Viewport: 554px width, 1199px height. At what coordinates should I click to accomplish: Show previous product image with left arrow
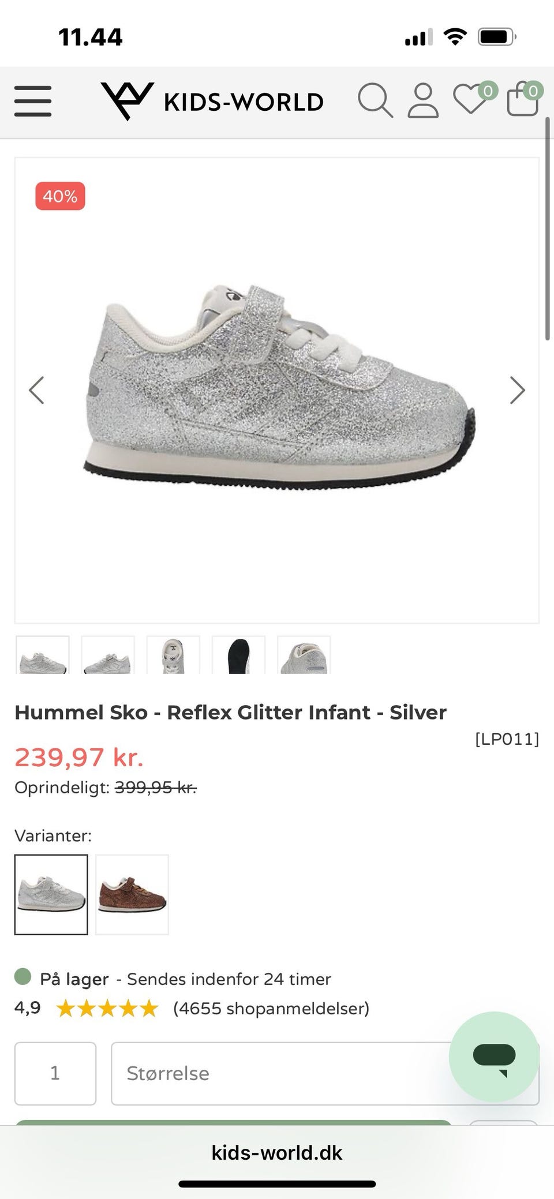pyautogui.click(x=36, y=390)
